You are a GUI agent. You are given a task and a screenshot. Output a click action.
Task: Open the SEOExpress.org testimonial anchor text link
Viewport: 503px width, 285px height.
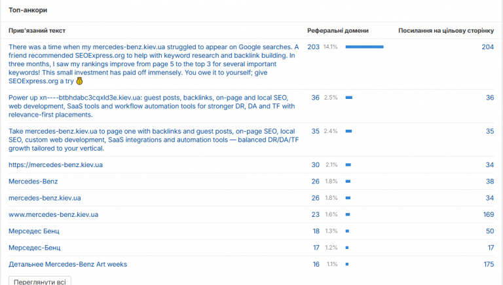(x=154, y=64)
